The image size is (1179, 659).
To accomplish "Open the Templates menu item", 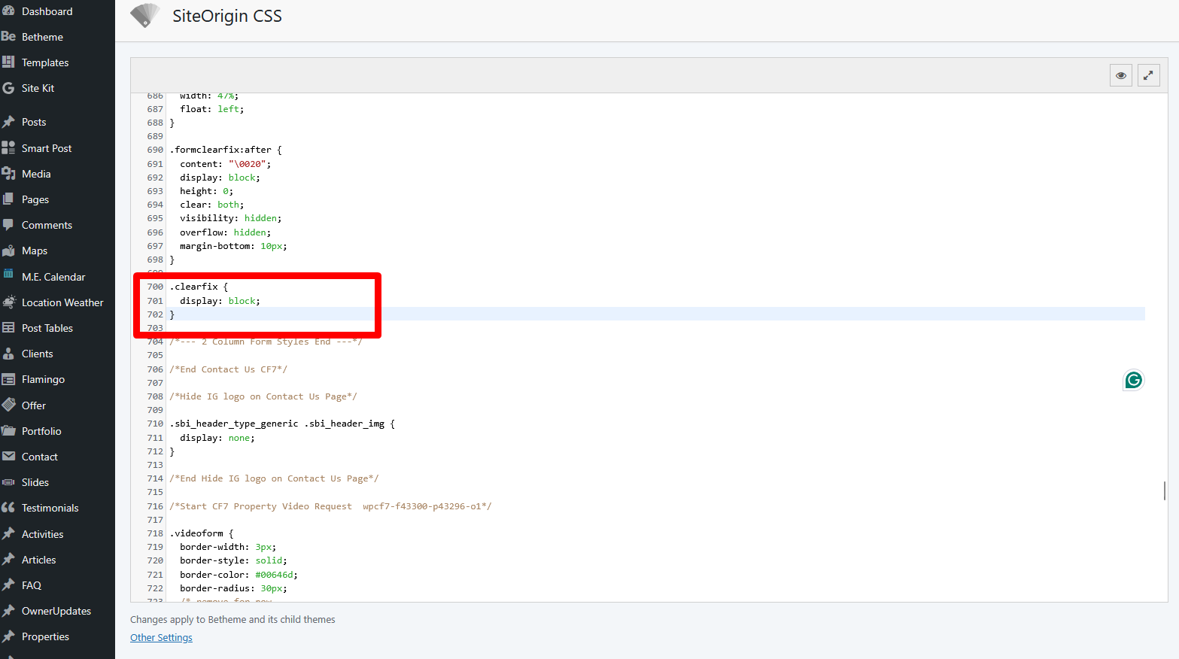I will [44, 62].
